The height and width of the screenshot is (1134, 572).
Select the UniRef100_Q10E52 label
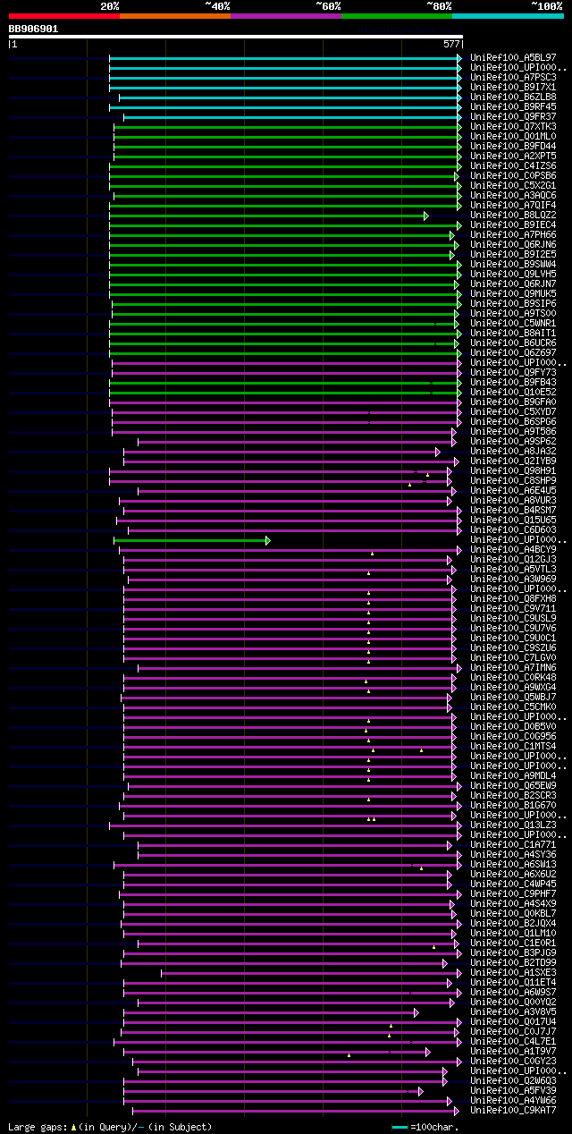pos(513,393)
